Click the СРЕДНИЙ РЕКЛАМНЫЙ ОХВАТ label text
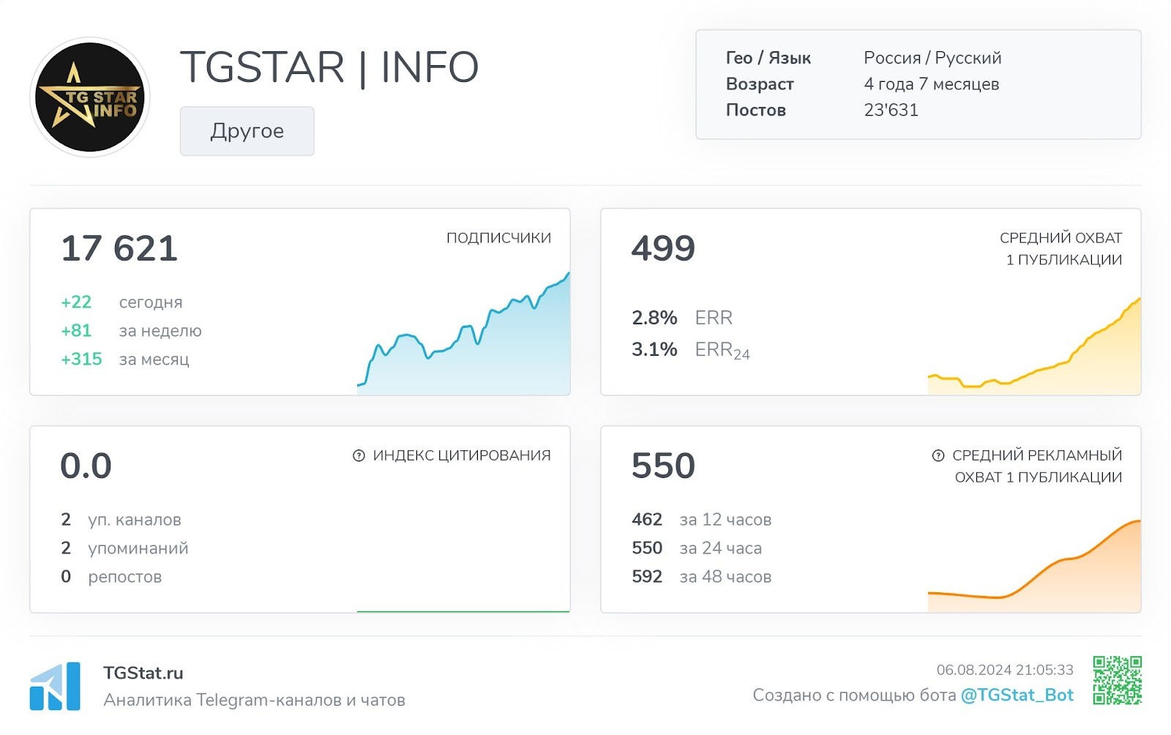Viewport: 1171px width, 735px height. point(1037,466)
